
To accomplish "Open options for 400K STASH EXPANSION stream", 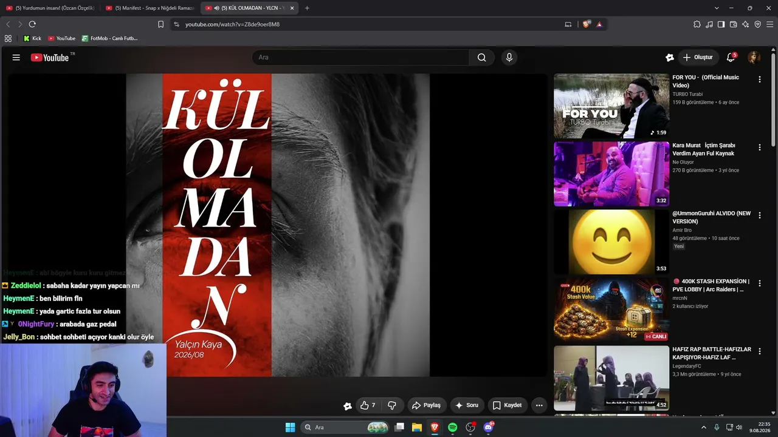I will 759,283.
